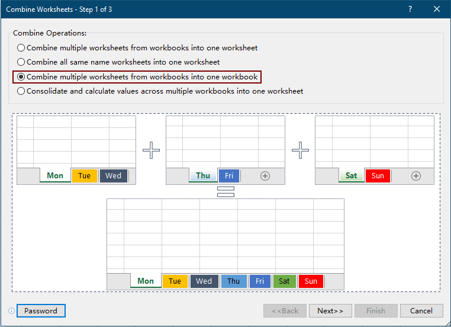Viewport: 451px width, 327px height.
Task: Open the Password settings button
Action: [x=41, y=311]
